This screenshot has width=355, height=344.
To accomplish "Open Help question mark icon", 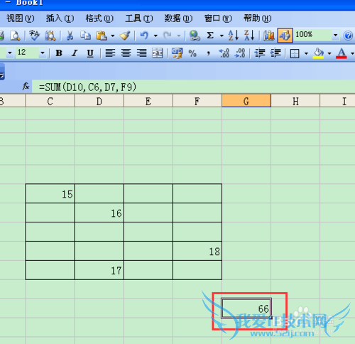I will click(x=348, y=36).
